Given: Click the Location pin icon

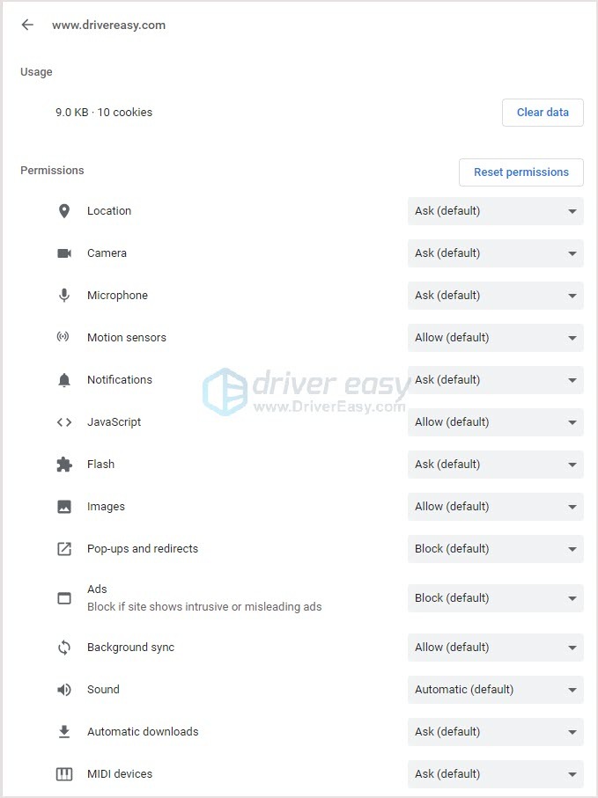Looking at the screenshot, I should [63, 211].
